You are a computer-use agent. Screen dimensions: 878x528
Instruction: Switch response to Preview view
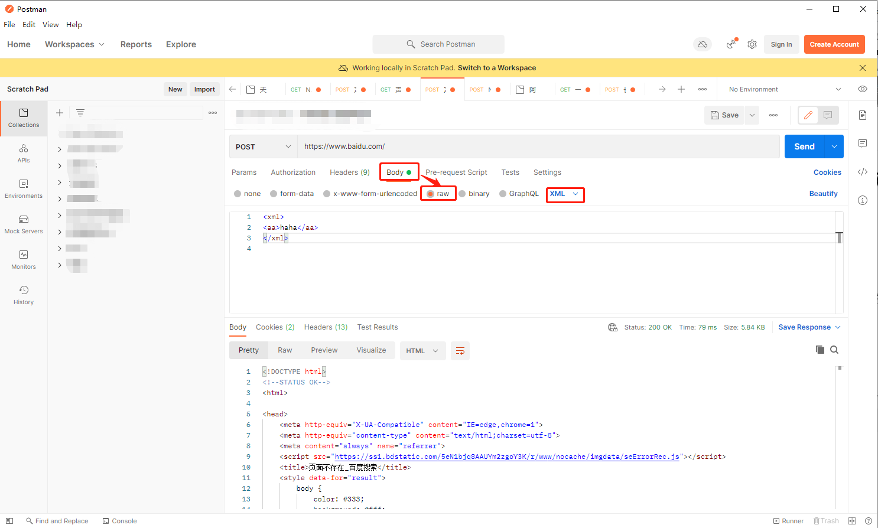pyautogui.click(x=324, y=350)
